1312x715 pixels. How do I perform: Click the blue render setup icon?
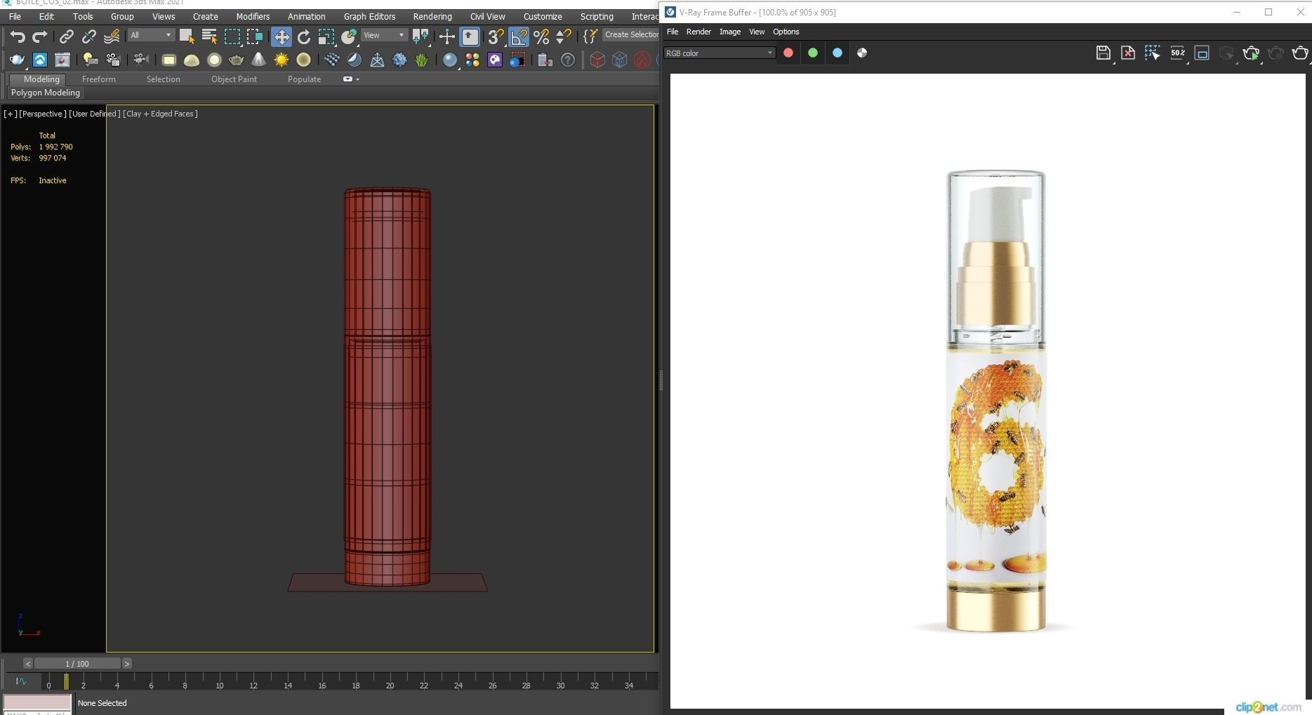(x=40, y=60)
